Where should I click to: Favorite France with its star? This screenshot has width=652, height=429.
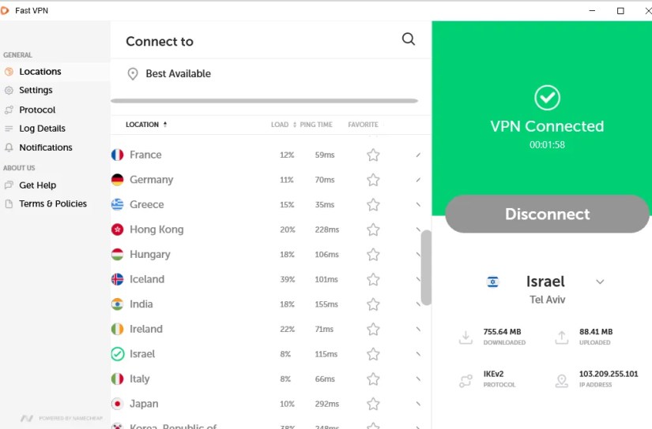tap(373, 155)
